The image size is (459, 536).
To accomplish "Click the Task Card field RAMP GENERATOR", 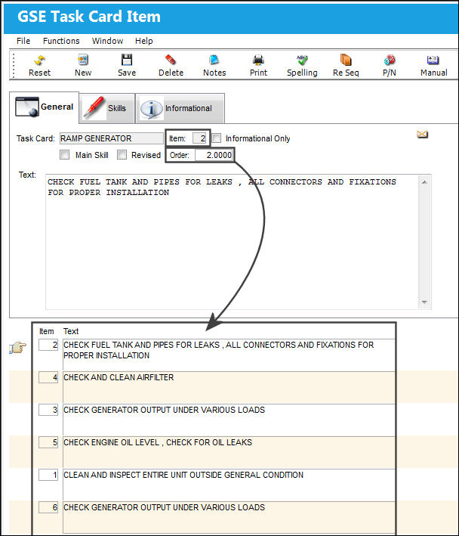I will [111, 138].
